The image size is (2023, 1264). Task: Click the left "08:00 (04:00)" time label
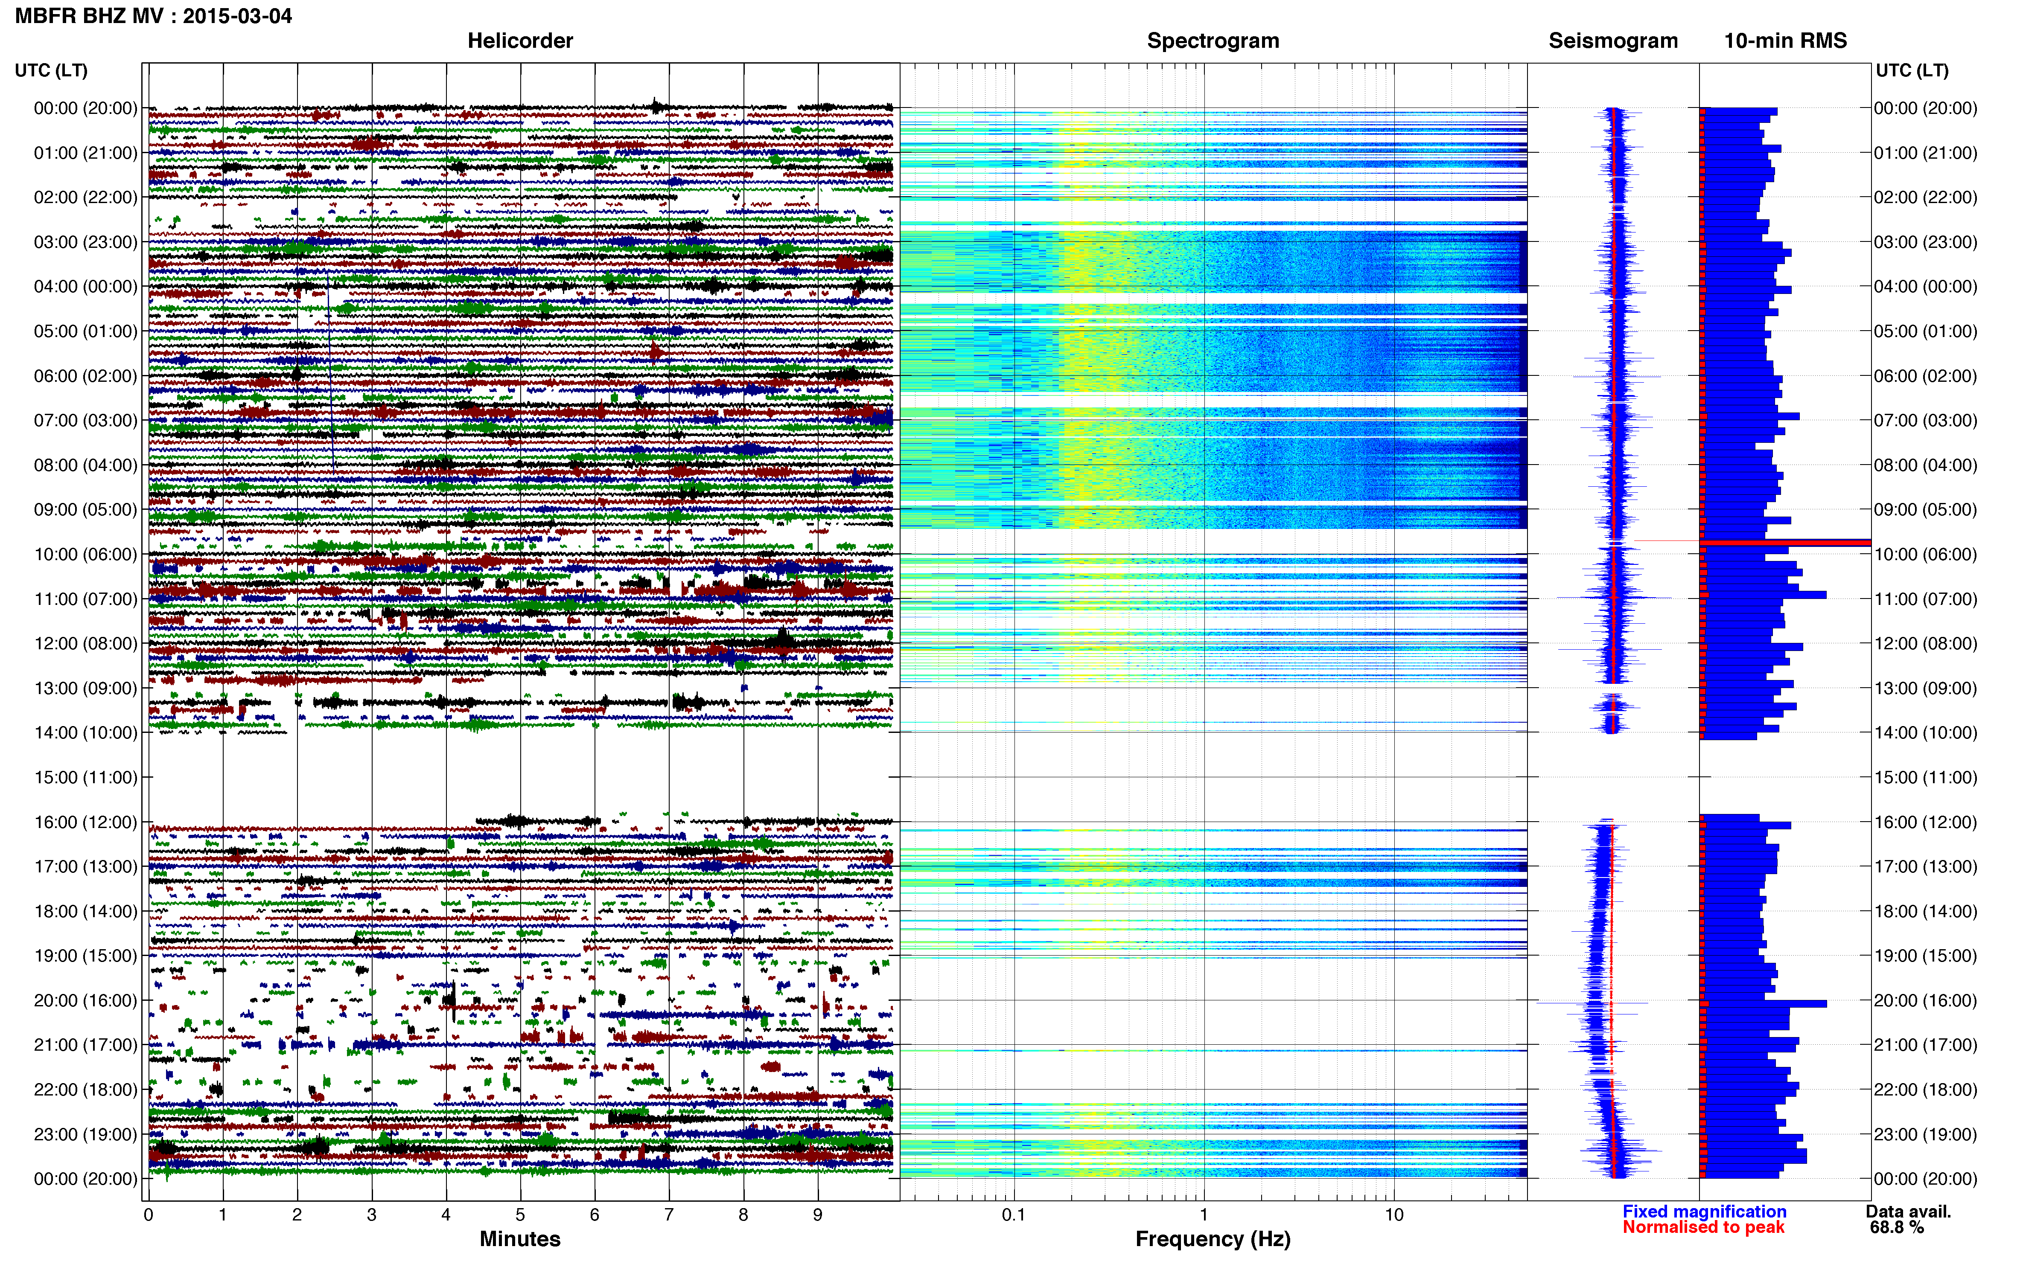(x=85, y=465)
